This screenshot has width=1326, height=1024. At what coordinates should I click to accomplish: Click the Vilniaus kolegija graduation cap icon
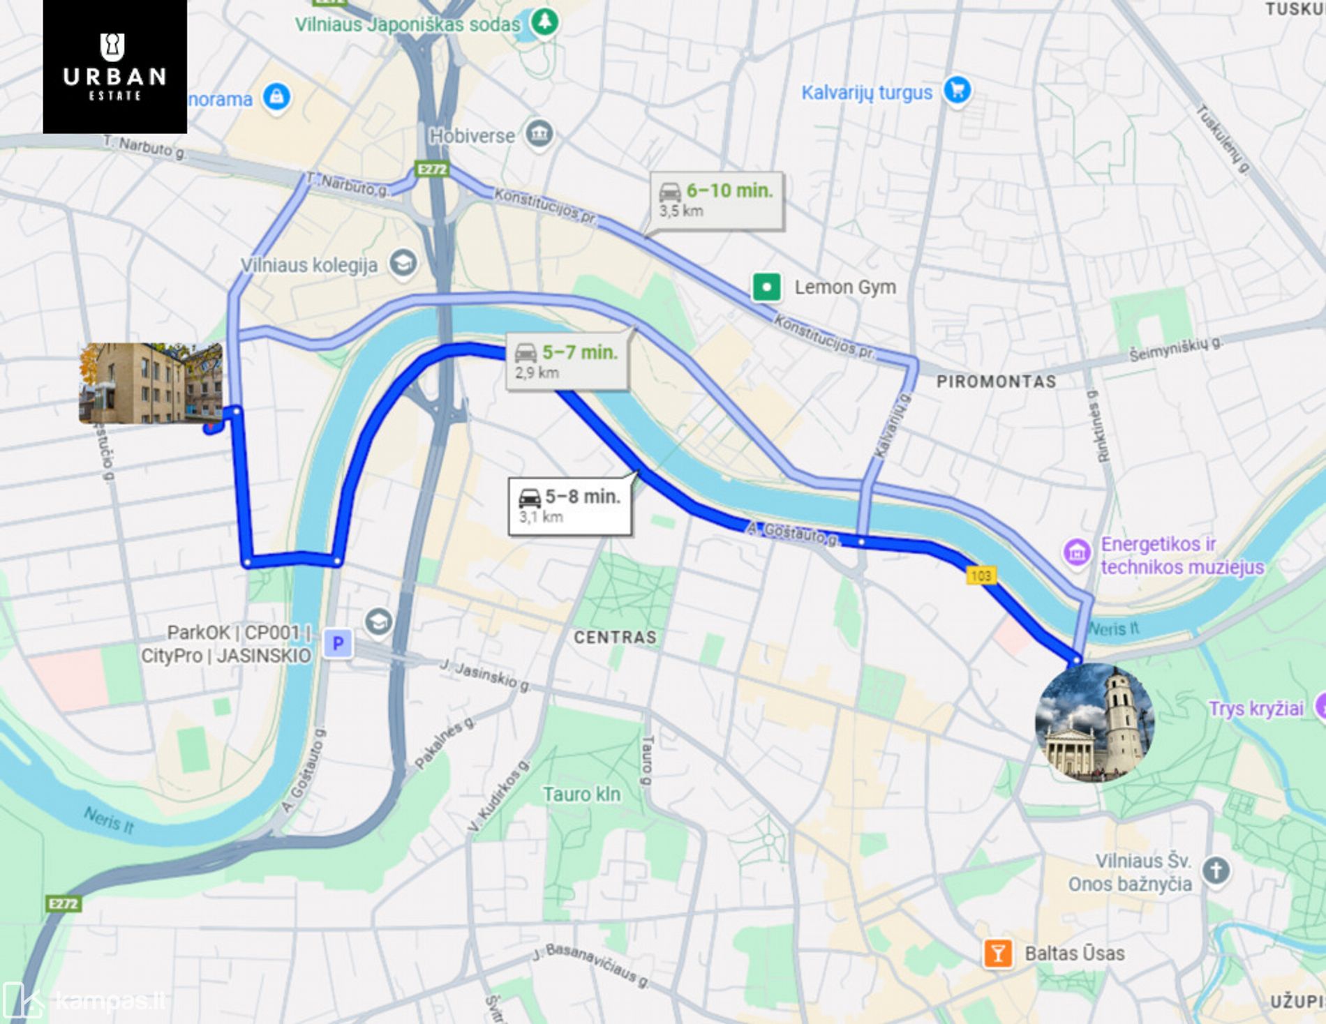point(403,263)
